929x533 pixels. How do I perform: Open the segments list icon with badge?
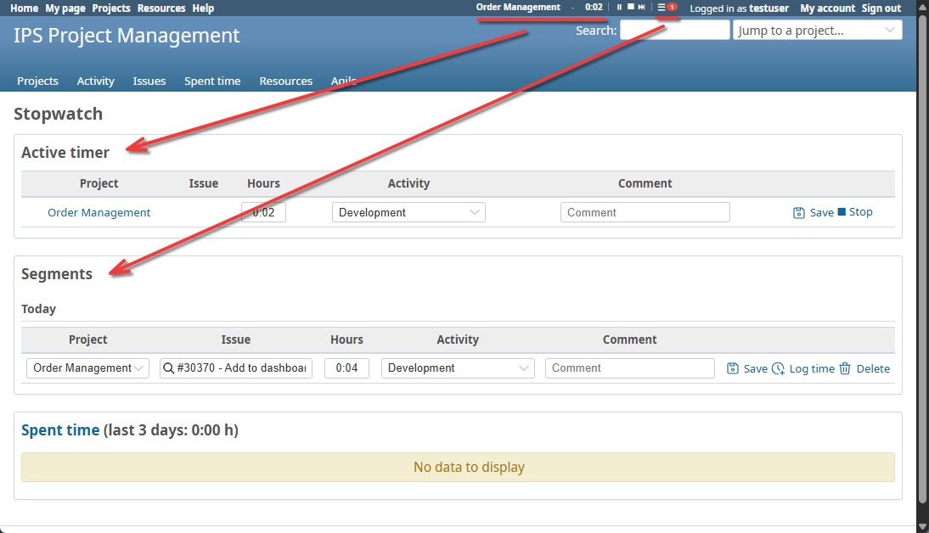(667, 8)
